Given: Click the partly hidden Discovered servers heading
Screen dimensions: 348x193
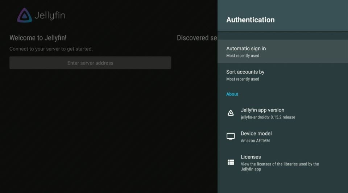Looking at the screenshot, I should click(197, 38).
